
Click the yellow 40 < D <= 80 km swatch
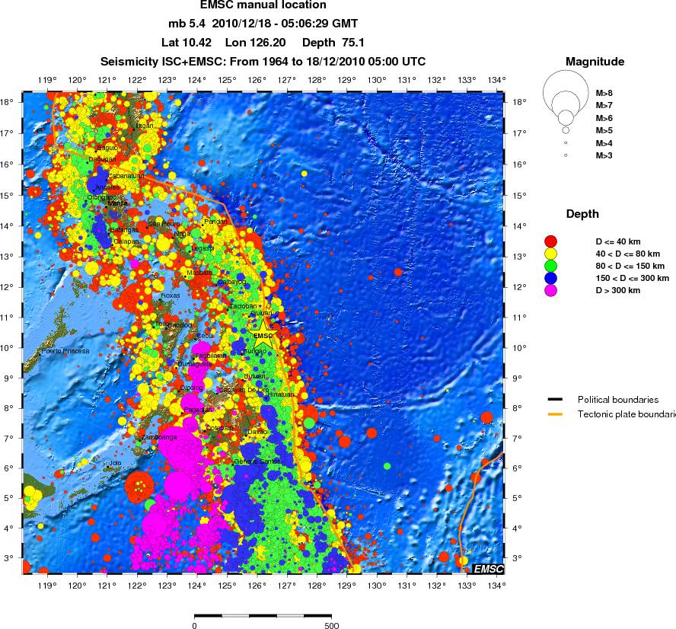click(550, 254)
